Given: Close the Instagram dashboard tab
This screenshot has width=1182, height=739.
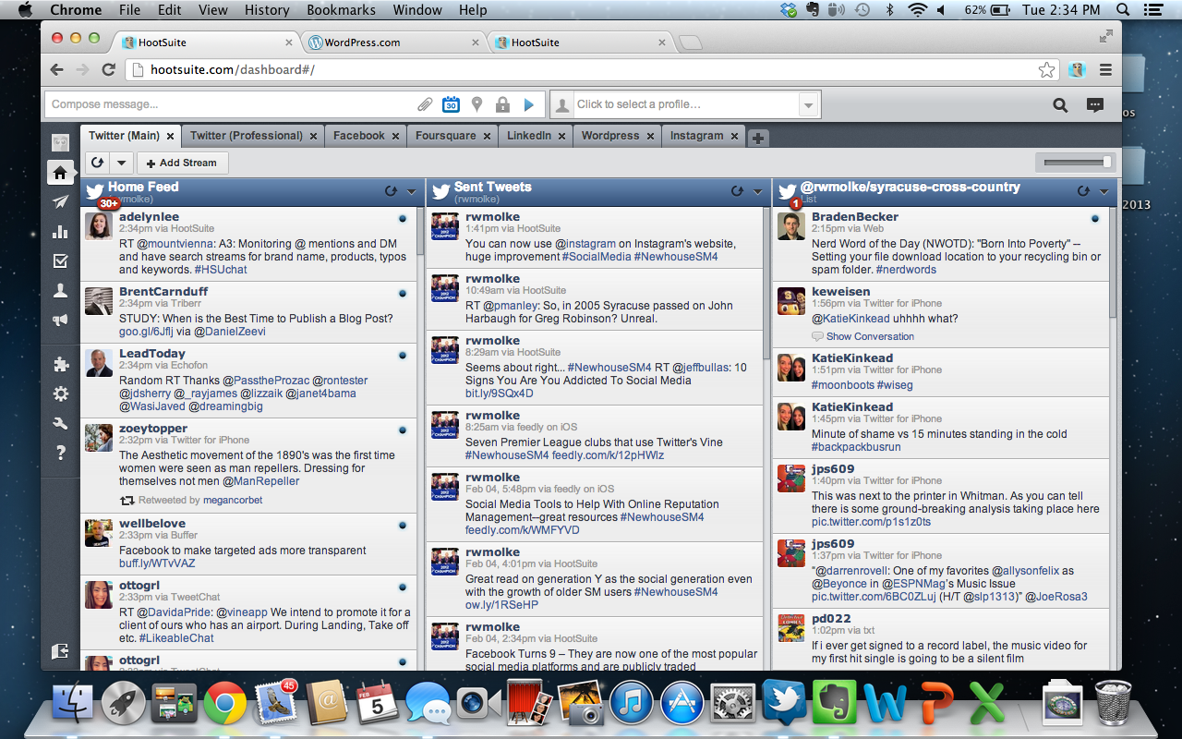Looking at the screenshot, I should click(x=735, y=136).
